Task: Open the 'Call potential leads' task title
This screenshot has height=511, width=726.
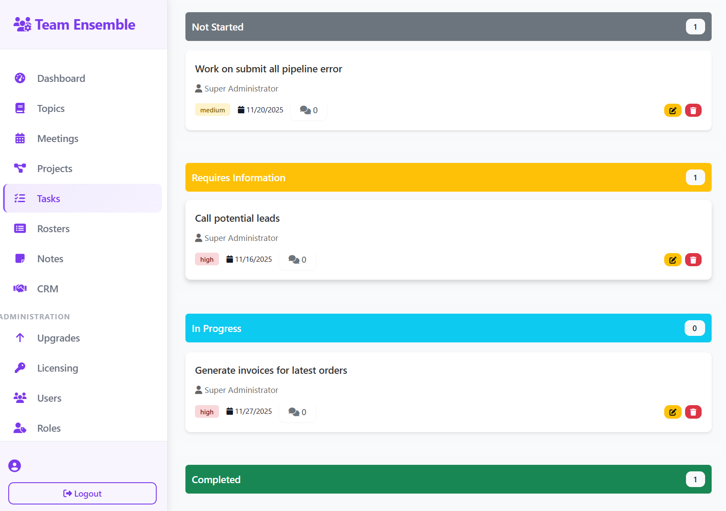Action: pyautogui.click(x=237, y=218)
